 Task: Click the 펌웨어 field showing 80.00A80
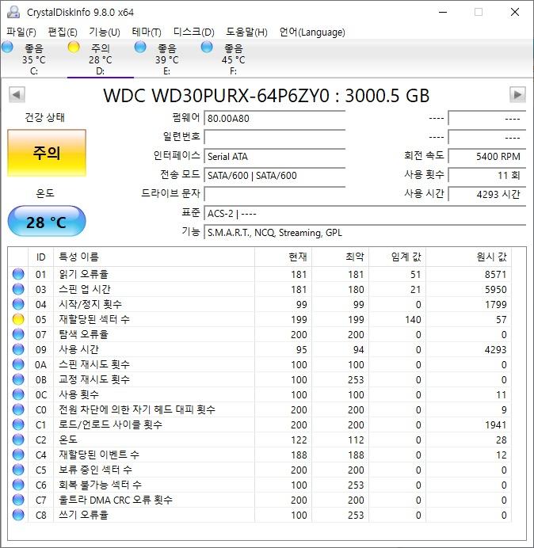point(274,118)
